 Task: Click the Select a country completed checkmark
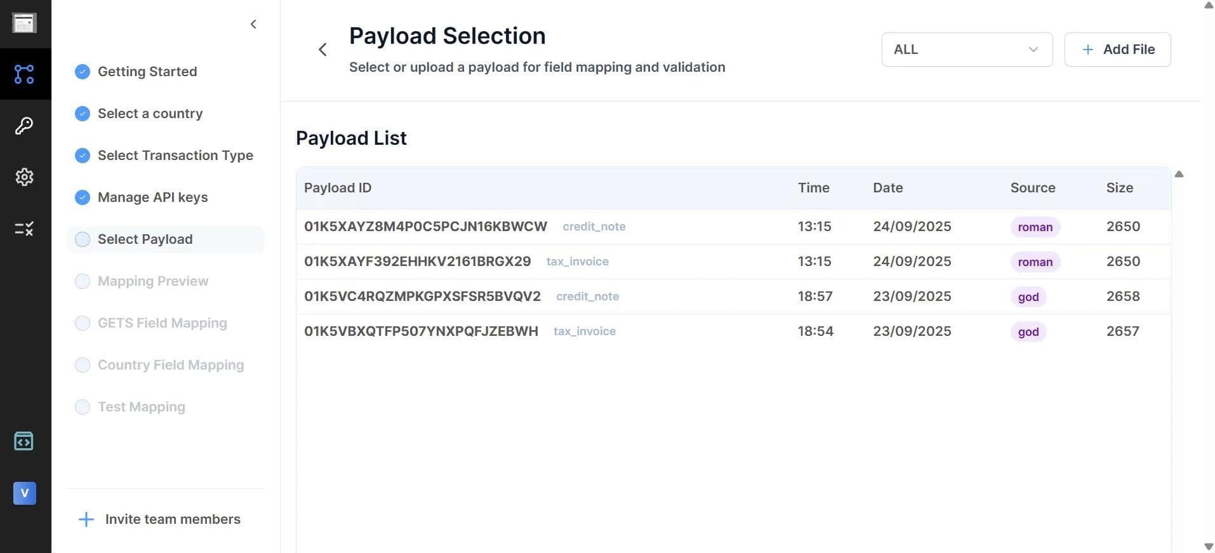83,114
